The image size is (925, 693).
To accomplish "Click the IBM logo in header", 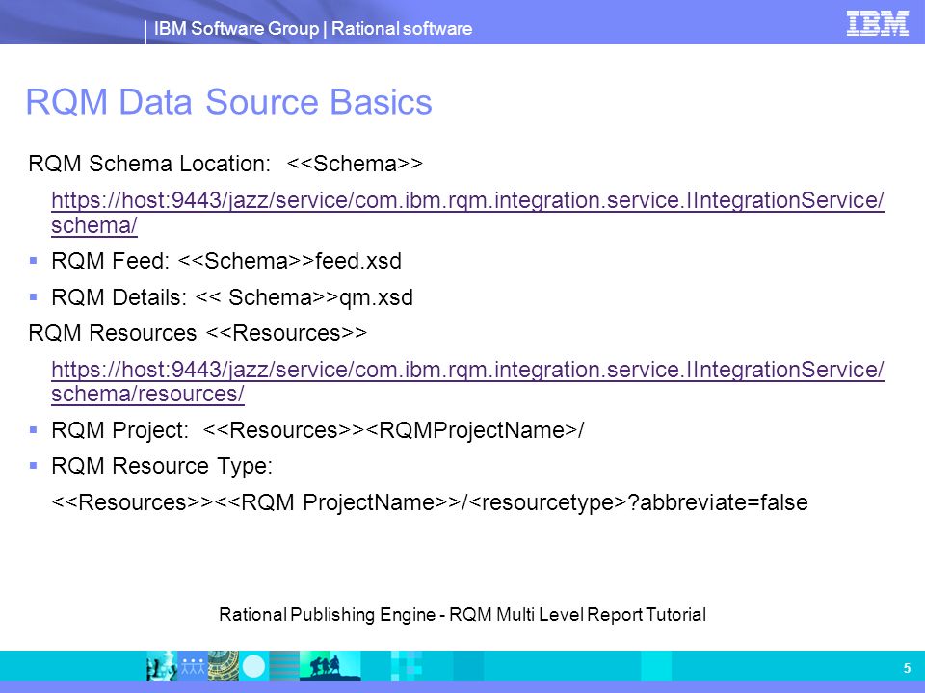I will pos(877,23).
